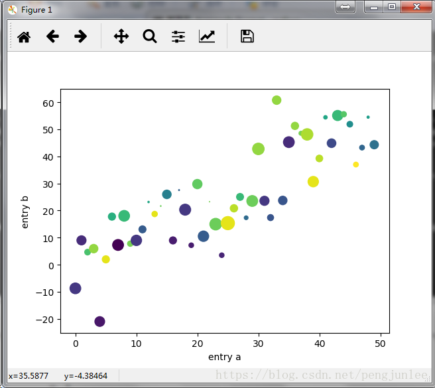Minimize the Figure 1 window

374,7
